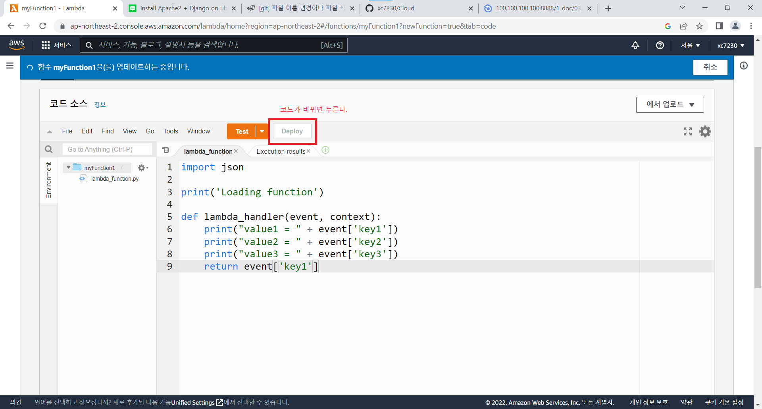Open the View menu
The height and width of the screenshot is (409, 762).
tap(129, 131)
